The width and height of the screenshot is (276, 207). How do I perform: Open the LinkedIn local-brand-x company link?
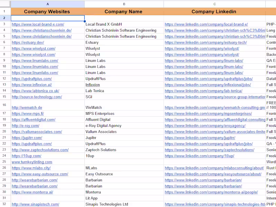(206, 24)
